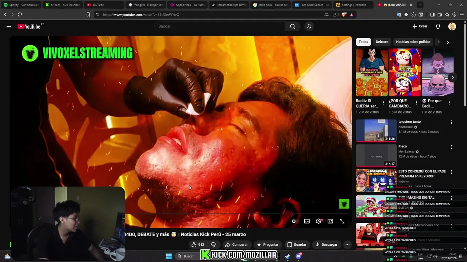Open the taskbar volume control
The height and width of the screenshot is (262, 467).
tap(435, 256)
